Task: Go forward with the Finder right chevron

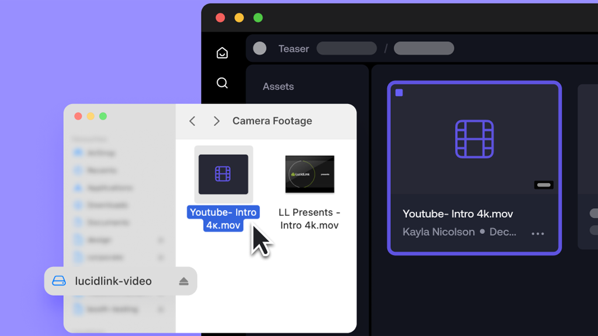Action: 216,121
